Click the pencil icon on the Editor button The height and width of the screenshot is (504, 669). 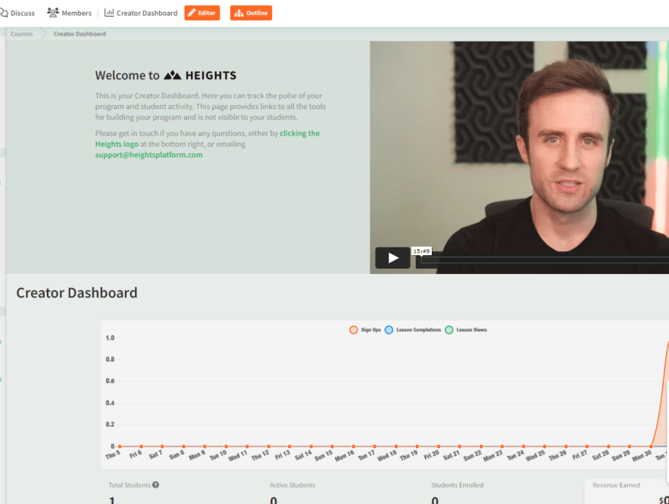(x=191, y=13)
